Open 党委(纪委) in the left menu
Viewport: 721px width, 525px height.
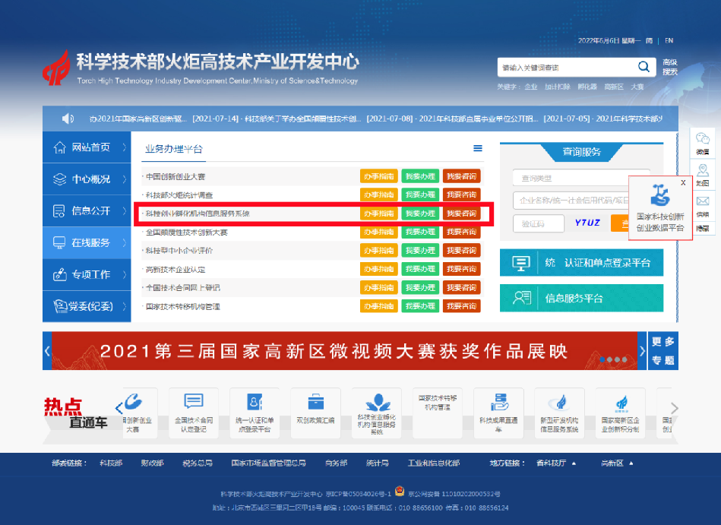[87, 306]
